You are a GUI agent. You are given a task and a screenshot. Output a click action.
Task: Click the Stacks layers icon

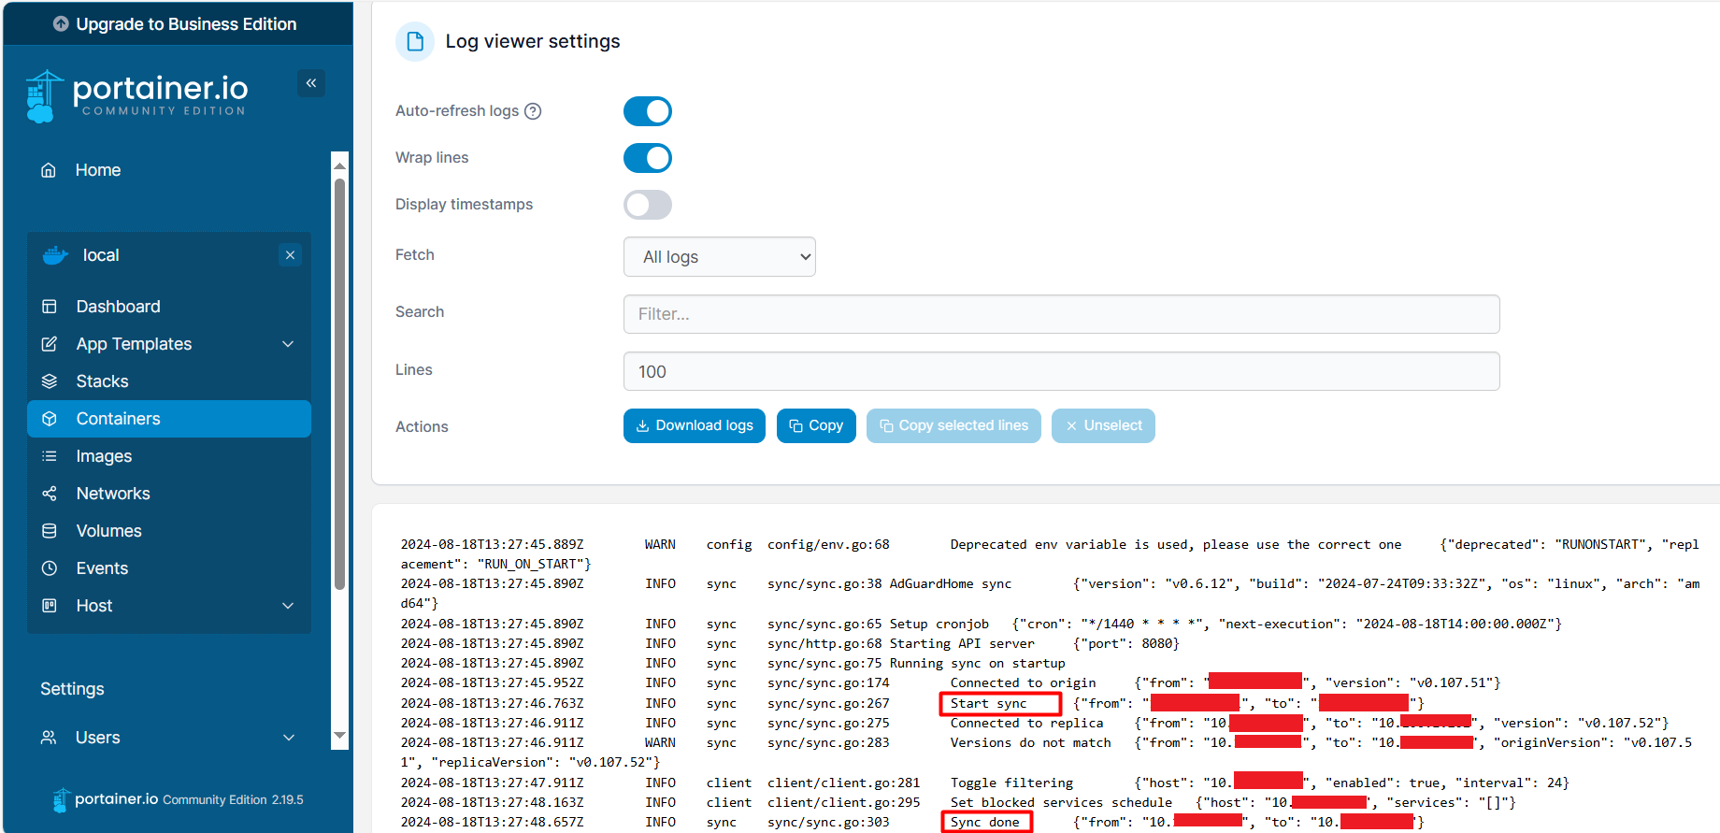tap(50, 381)
